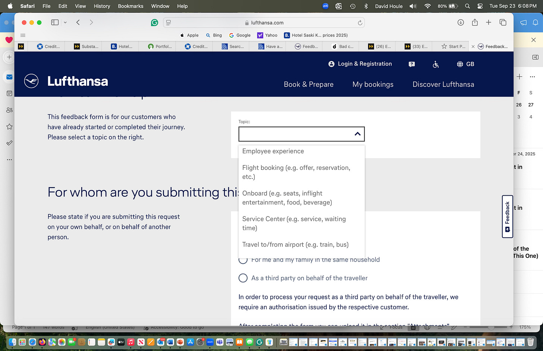Show tab overview icon in Safari
The image size is (543, 351).
pos(503,22)
